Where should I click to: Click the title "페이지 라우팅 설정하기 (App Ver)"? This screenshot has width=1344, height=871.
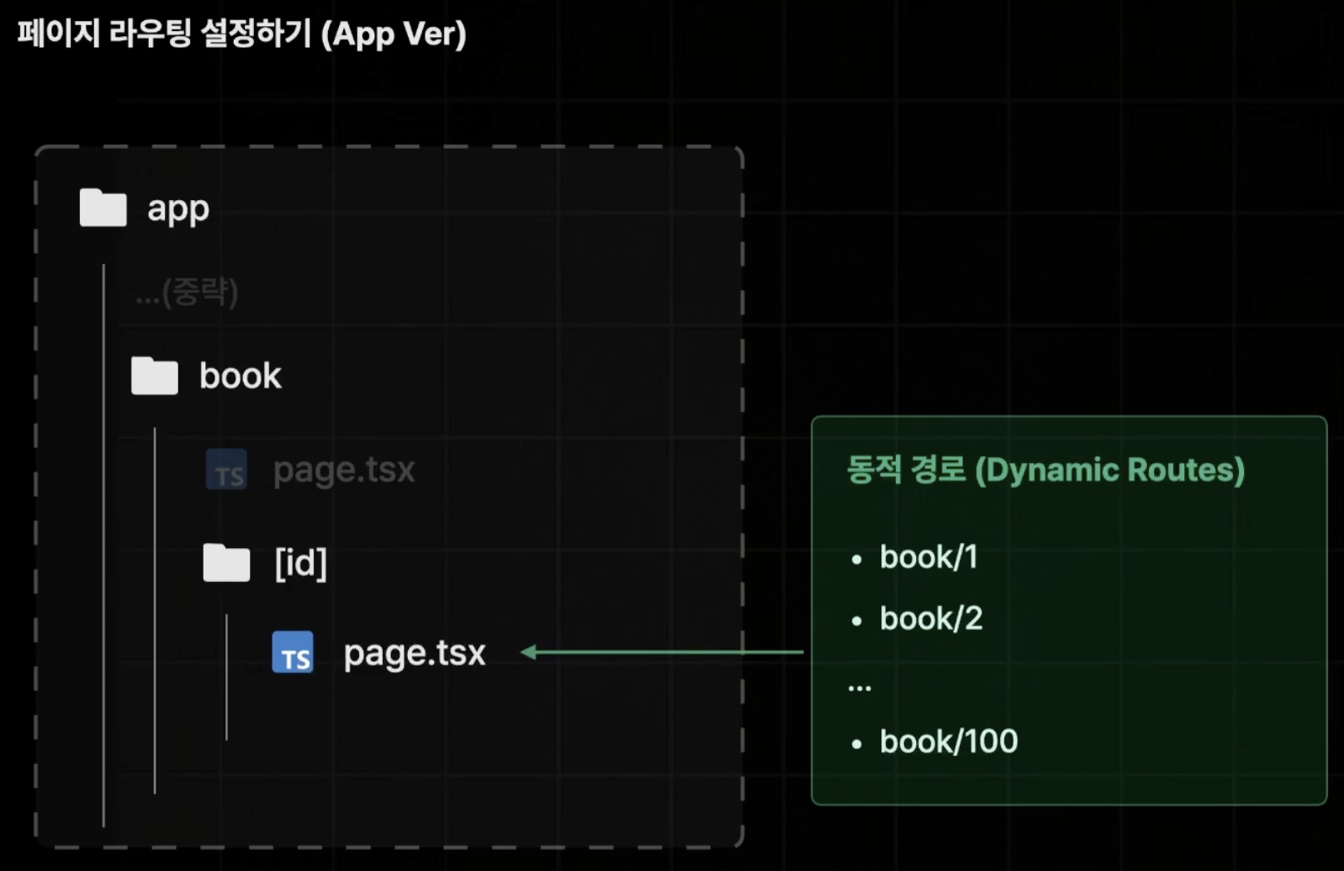pyautogui.click(x=241, y=34)
